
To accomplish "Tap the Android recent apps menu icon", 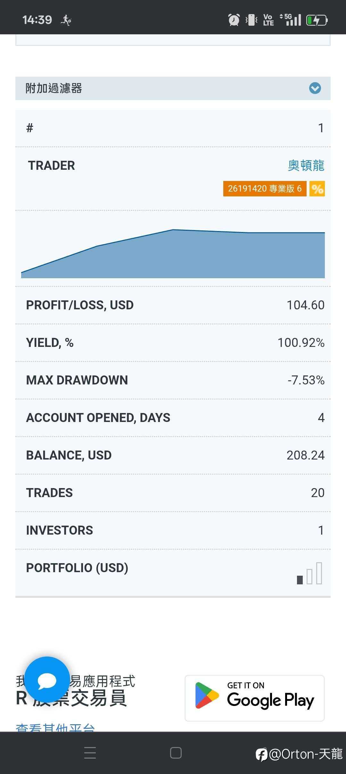I will 90,753.
